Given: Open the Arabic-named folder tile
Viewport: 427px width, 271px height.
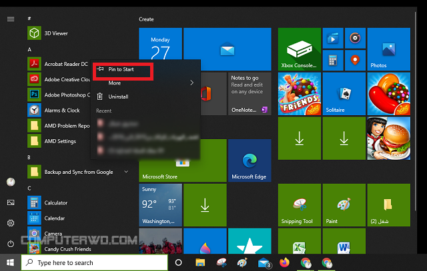Looking at the screenshot, I should 388,205.
